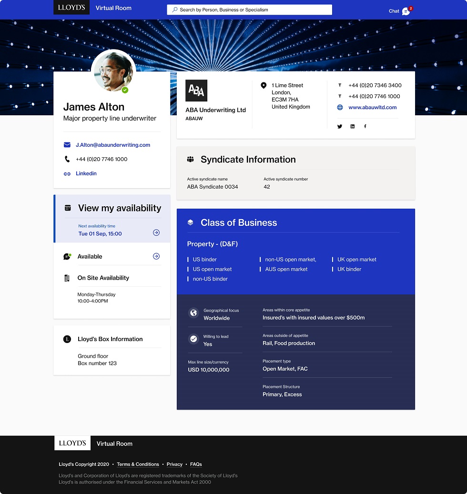Click the Class of Business layers icon

(x=190, y=222)
